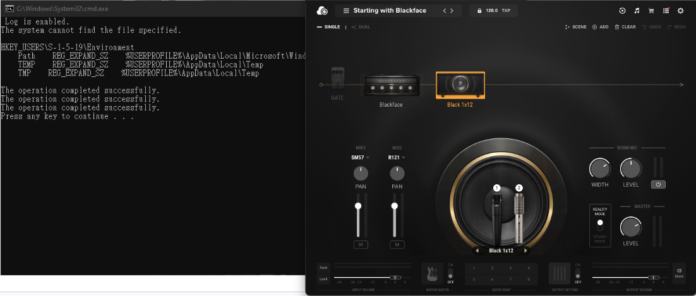Open the shopping cart store icon
The width and height of the screenshot is (696, 296).
(x=651, y=11)
